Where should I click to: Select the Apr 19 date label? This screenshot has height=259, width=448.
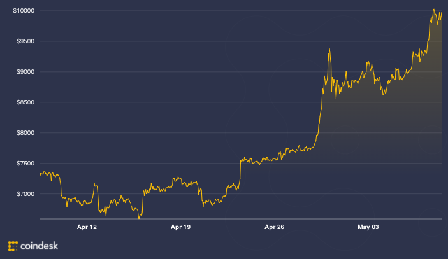(182, 227)
